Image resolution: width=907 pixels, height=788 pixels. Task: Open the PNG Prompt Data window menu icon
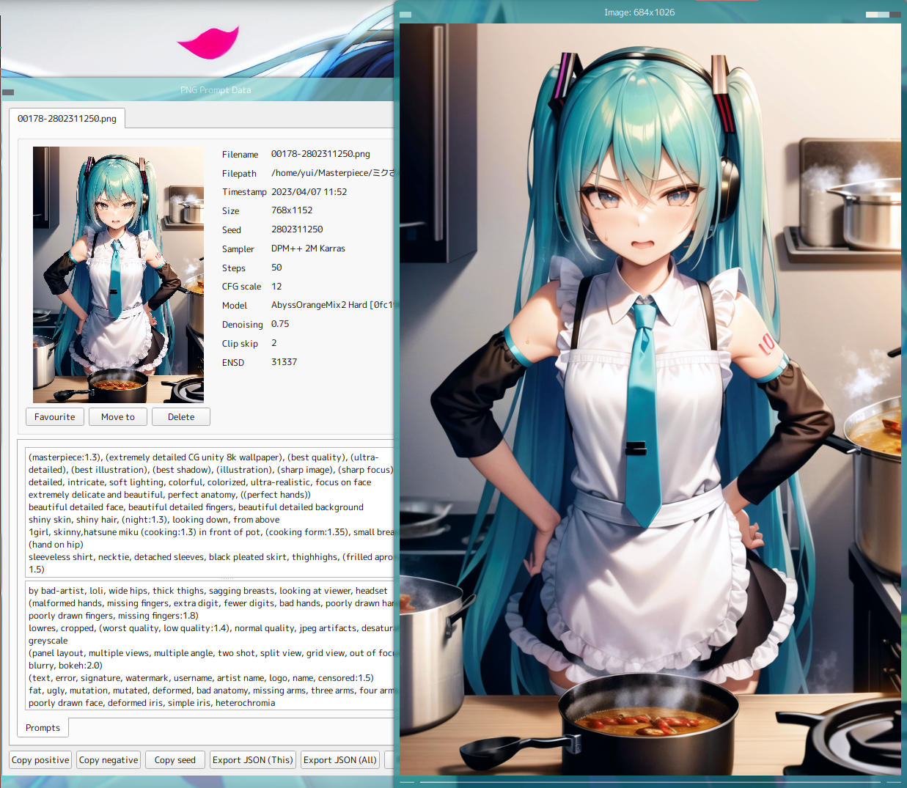8,92
